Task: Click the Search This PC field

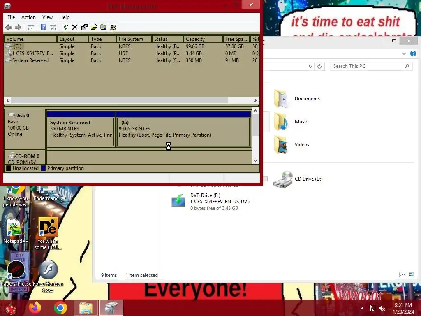Action: [x=371, y=66]
